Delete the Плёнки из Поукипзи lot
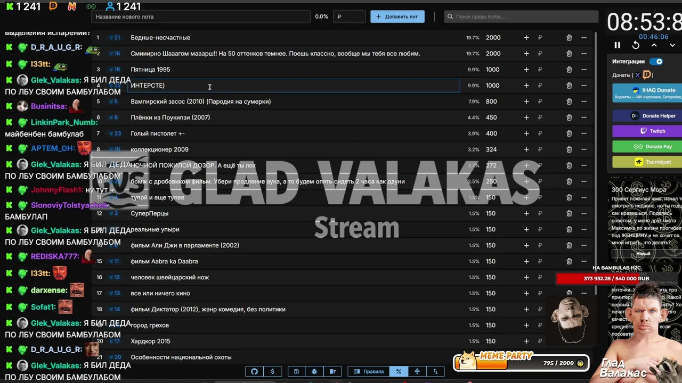682x383 pixels. click(x=569, y=118)
